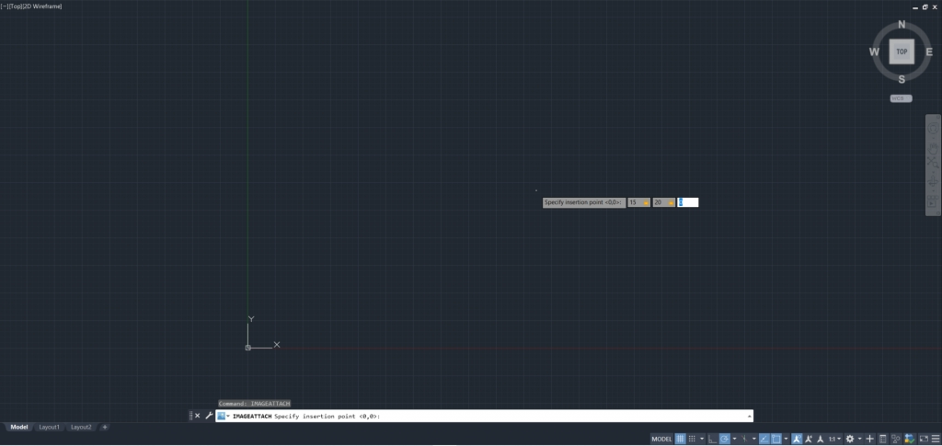Click the TOP face of ViewCube
The width and height of the screenshot is (942, 446).
click(x=902, y=51)
